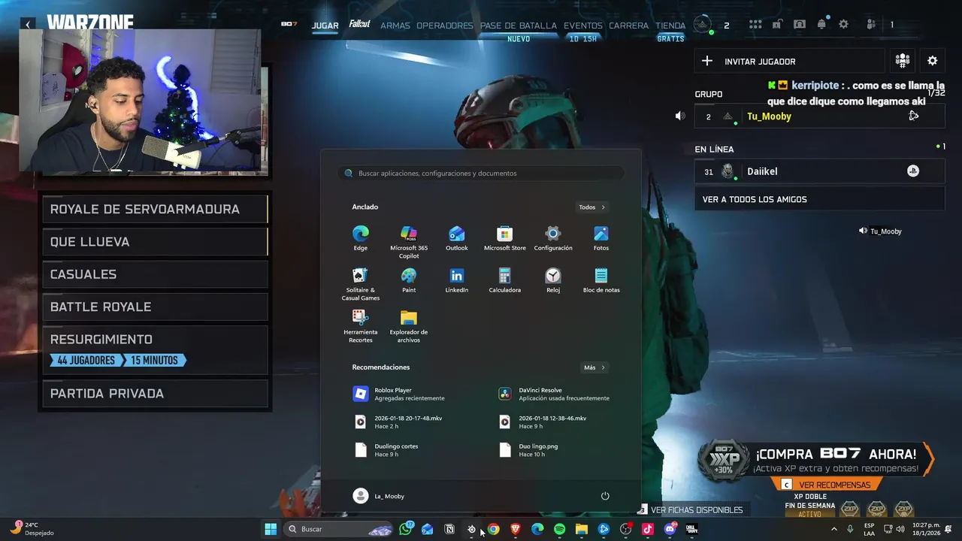Open the Carrera tab
962x541 pixels.
coord(629,26)
